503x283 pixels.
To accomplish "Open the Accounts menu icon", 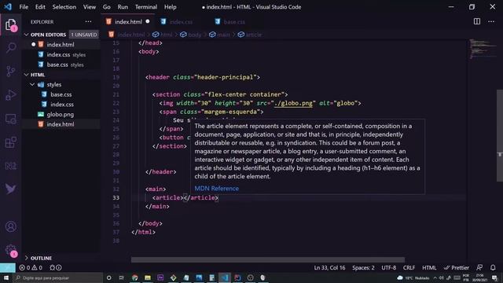I will pyautogui.click(x=10, y=226).
